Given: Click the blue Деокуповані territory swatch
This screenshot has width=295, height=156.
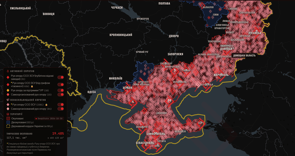Looking at the screenshot, I should pos(8,122).
